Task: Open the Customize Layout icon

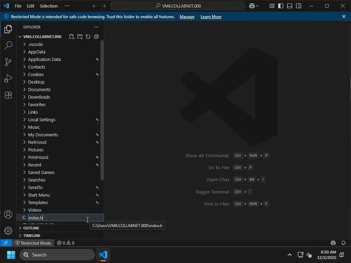Action: point(272,6)
